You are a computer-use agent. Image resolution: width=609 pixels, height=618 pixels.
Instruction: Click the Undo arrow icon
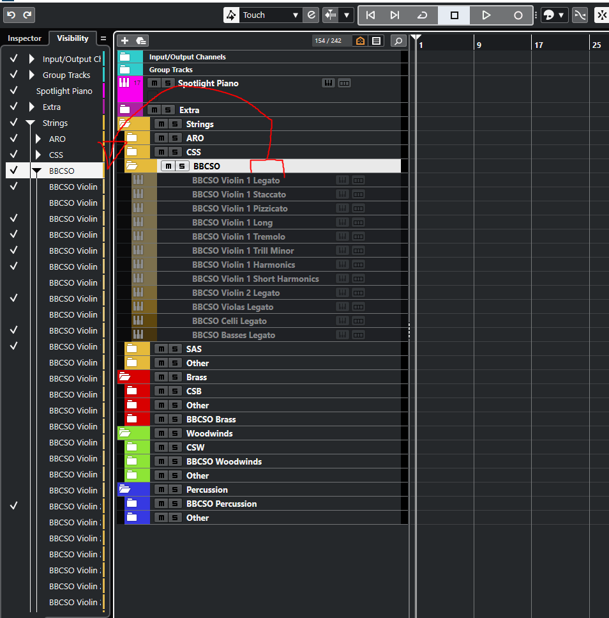[x=11, y=15]
